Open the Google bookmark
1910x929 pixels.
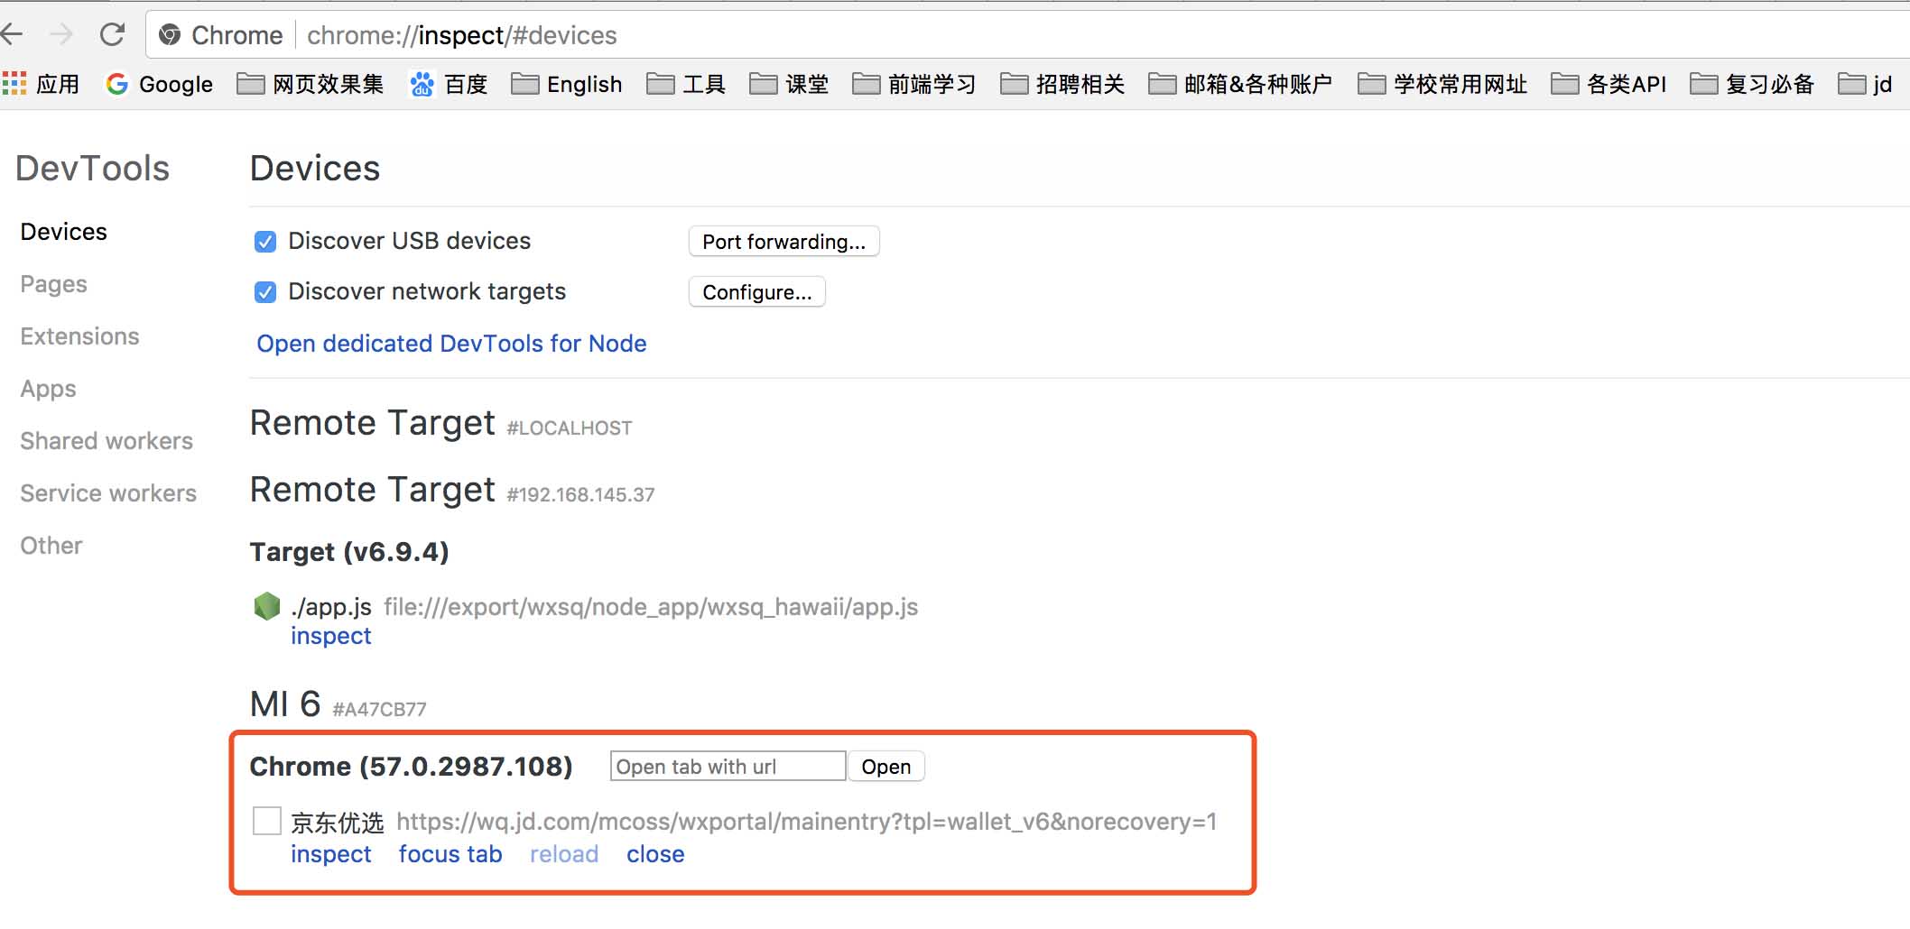[160, 84]
